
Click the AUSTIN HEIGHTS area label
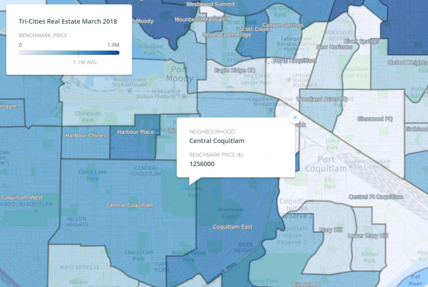coord(76,222)
